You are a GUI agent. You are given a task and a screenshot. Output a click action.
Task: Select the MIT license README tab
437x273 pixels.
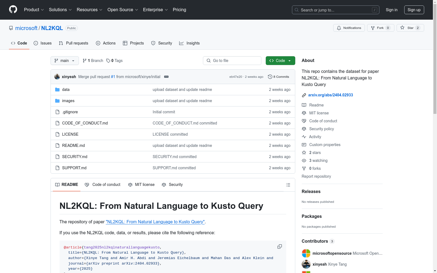coord(141,185)
